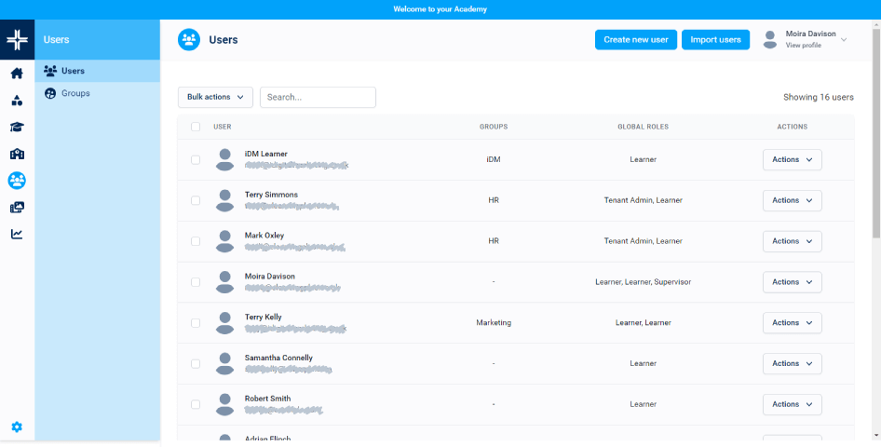The image size is (881, 447).
Task: Open the settings gear icon
Action: [x=17, y=427]
